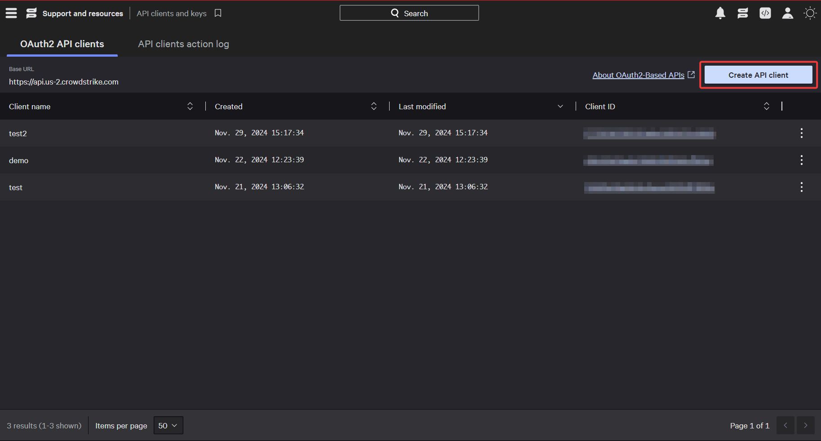
Task: Open the user account profile icon
Action: coord(788,13)
